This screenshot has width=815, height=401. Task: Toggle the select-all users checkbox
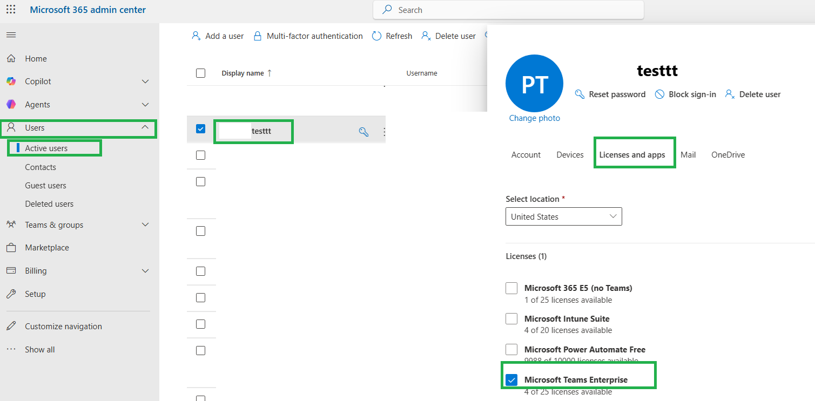[x=200, y=73]
